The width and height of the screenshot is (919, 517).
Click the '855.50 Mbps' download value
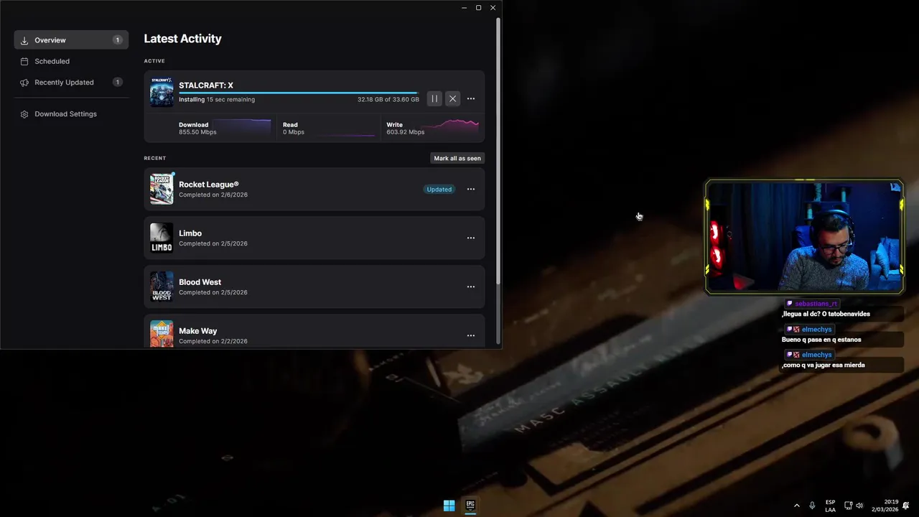pyautogui.click(x=197, y=132)
